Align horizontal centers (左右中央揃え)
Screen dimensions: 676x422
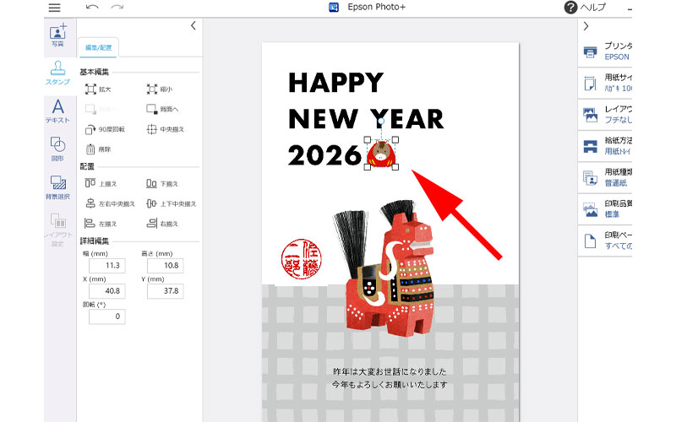coord(110,203)
